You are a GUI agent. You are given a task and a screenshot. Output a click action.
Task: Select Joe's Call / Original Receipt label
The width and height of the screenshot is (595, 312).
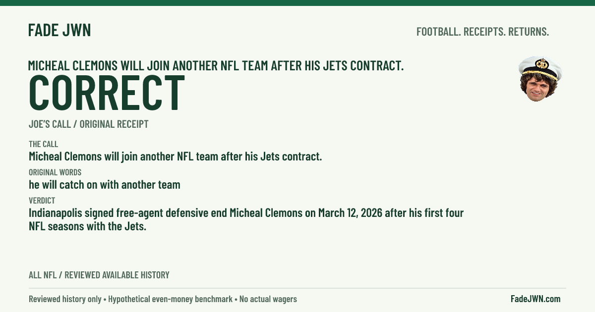point(88,124)
